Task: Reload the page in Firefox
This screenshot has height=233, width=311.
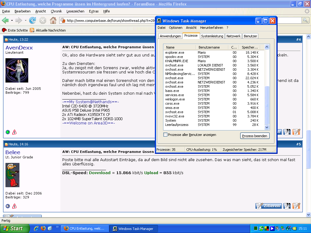Action: (32, 20)
